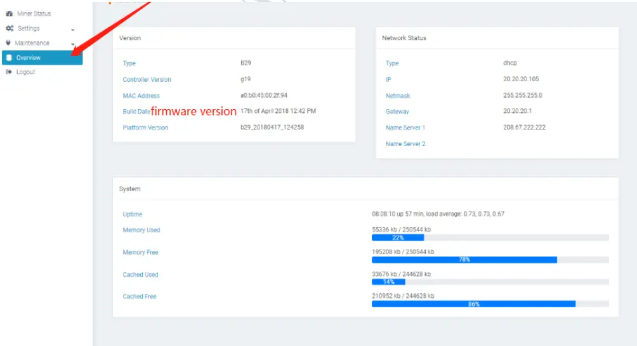637x346 pixels.
Task: Select the B29 type value
Action: (246, 63)
